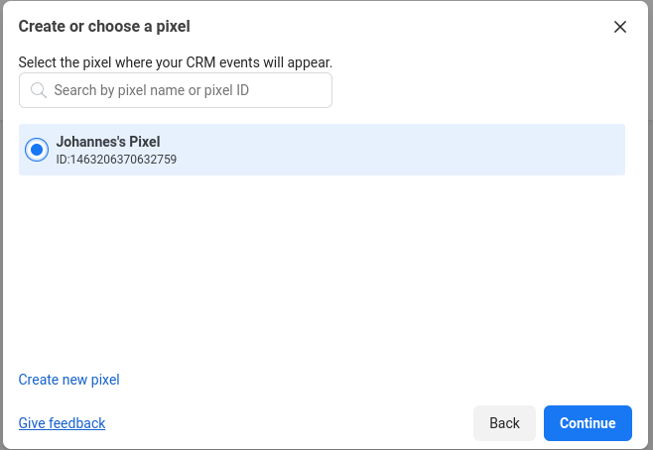The height and width of the screenshot is (450, 653).
Task: Click the word 'feedback' in the bottom link
Action: [77, 423]
